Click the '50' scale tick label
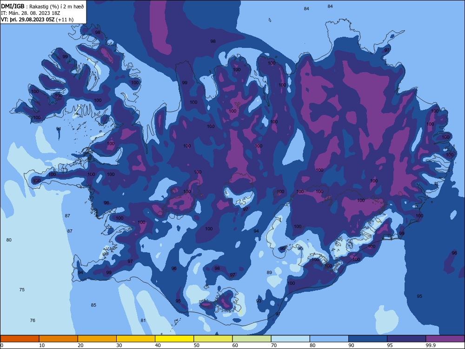This screenshot has height=349, width=465. point(196,345)
